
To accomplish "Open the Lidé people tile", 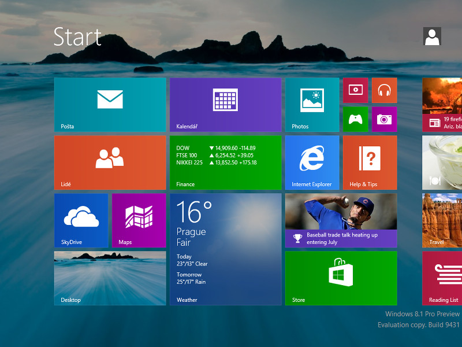I will tap(110, 163).
